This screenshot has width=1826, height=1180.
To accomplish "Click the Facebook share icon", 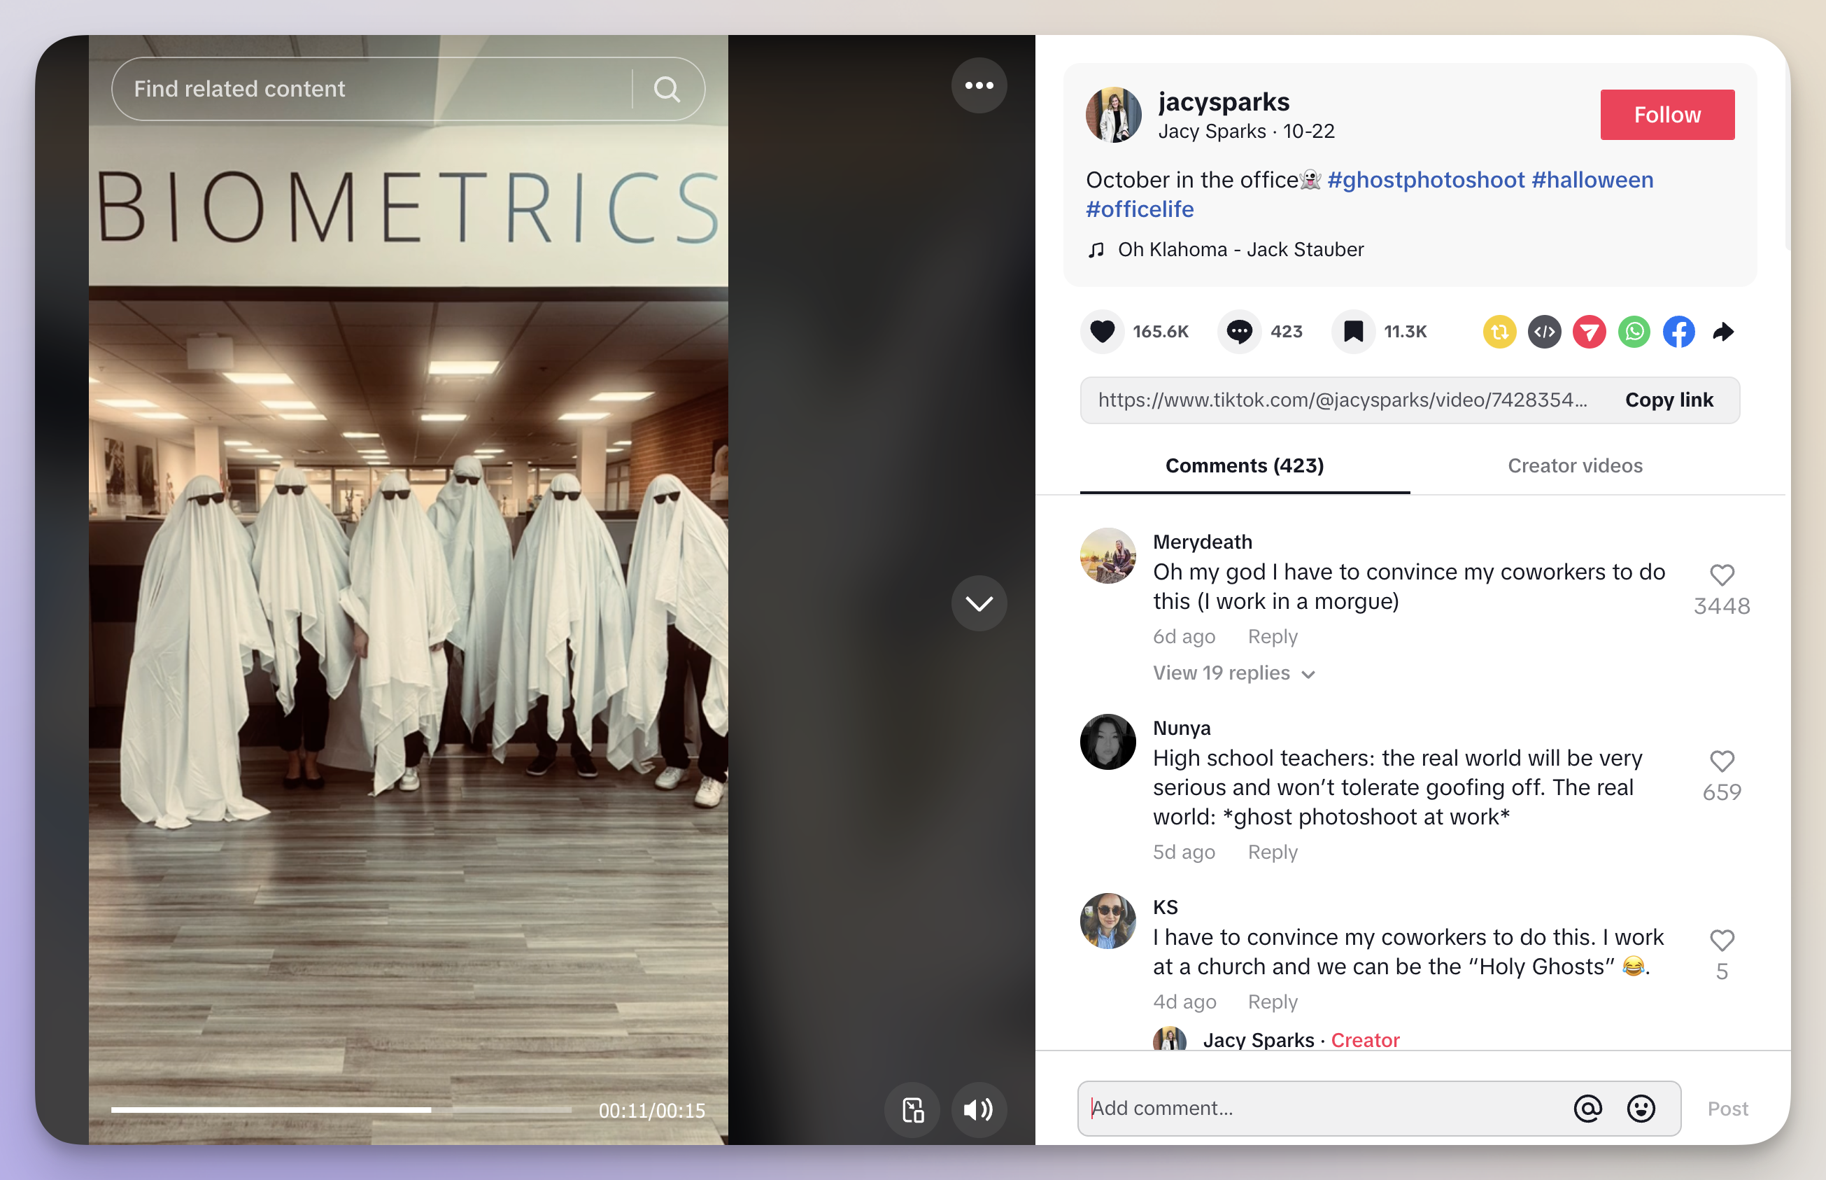I will (x=1680, y=330).
